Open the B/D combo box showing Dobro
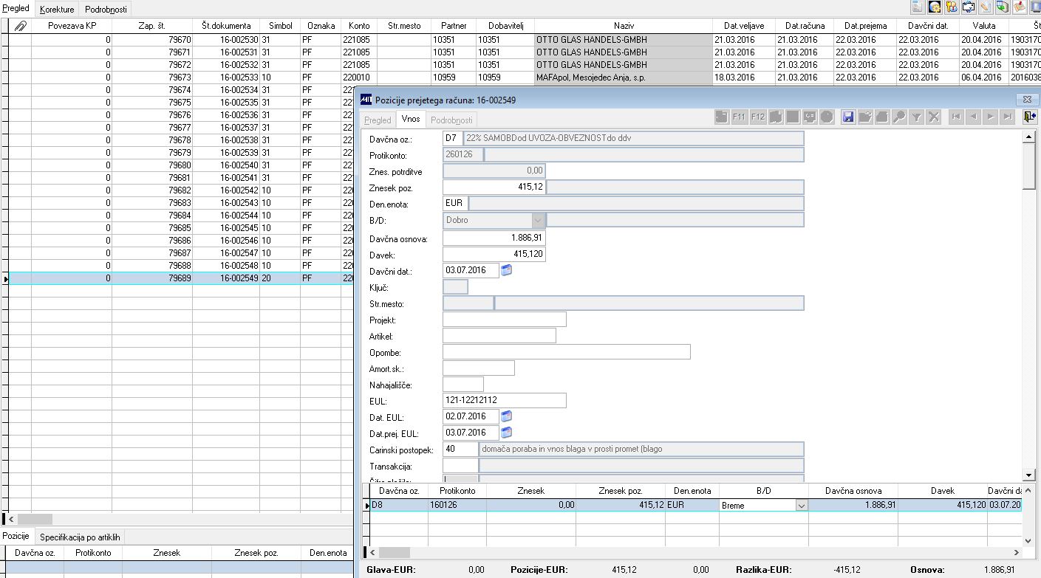 [537, 220]
